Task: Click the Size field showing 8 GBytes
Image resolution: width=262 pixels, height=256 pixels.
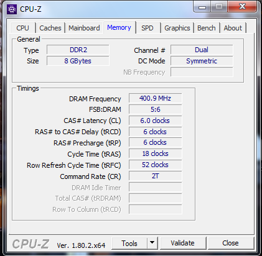Action: tap(78, 61)
